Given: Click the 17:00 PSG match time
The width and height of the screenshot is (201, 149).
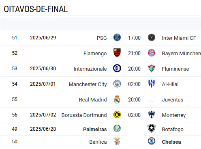Looking at the screenshot, I should (134, 38).
